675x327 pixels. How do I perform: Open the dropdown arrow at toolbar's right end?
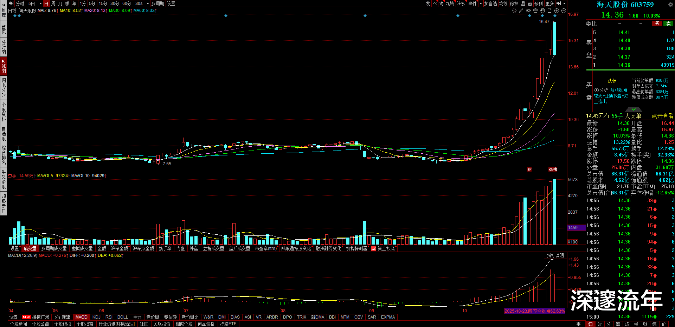[x=564, y=4]
